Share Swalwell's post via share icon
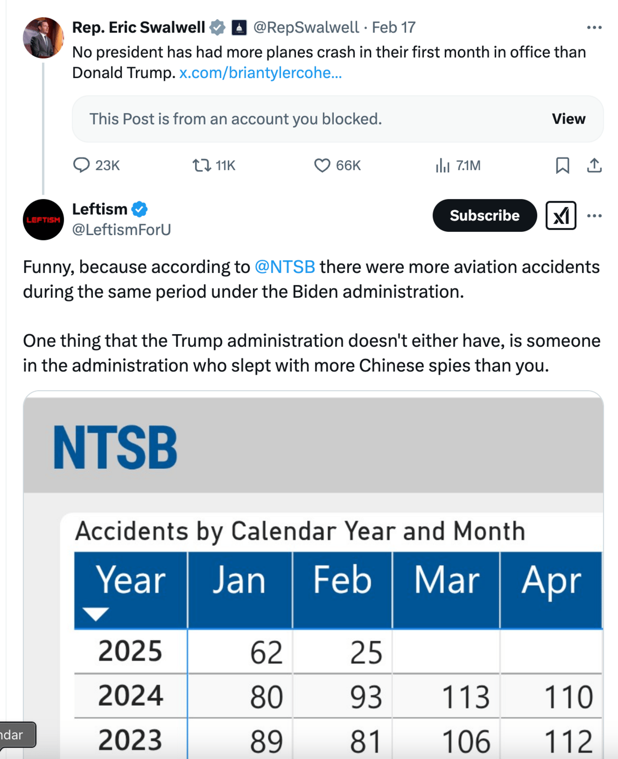Image resolution: width=618 pixels, height=759 pixels. (594, 166)
